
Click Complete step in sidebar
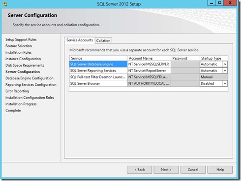pos(13,110)
